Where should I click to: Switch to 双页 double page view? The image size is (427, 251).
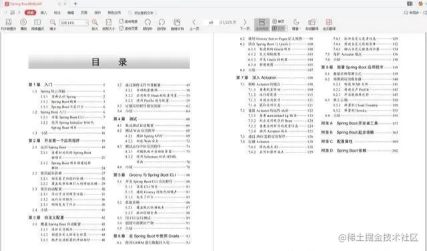click(x=278, y=28)
